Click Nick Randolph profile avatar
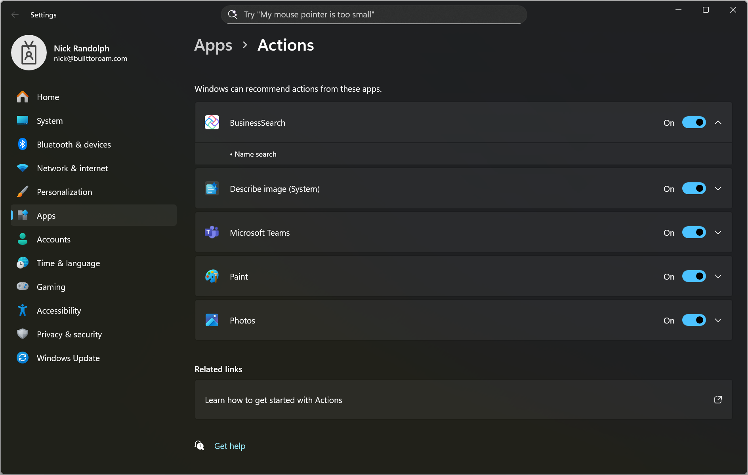Viewport: 748px width, 475px height. (29, 53)
